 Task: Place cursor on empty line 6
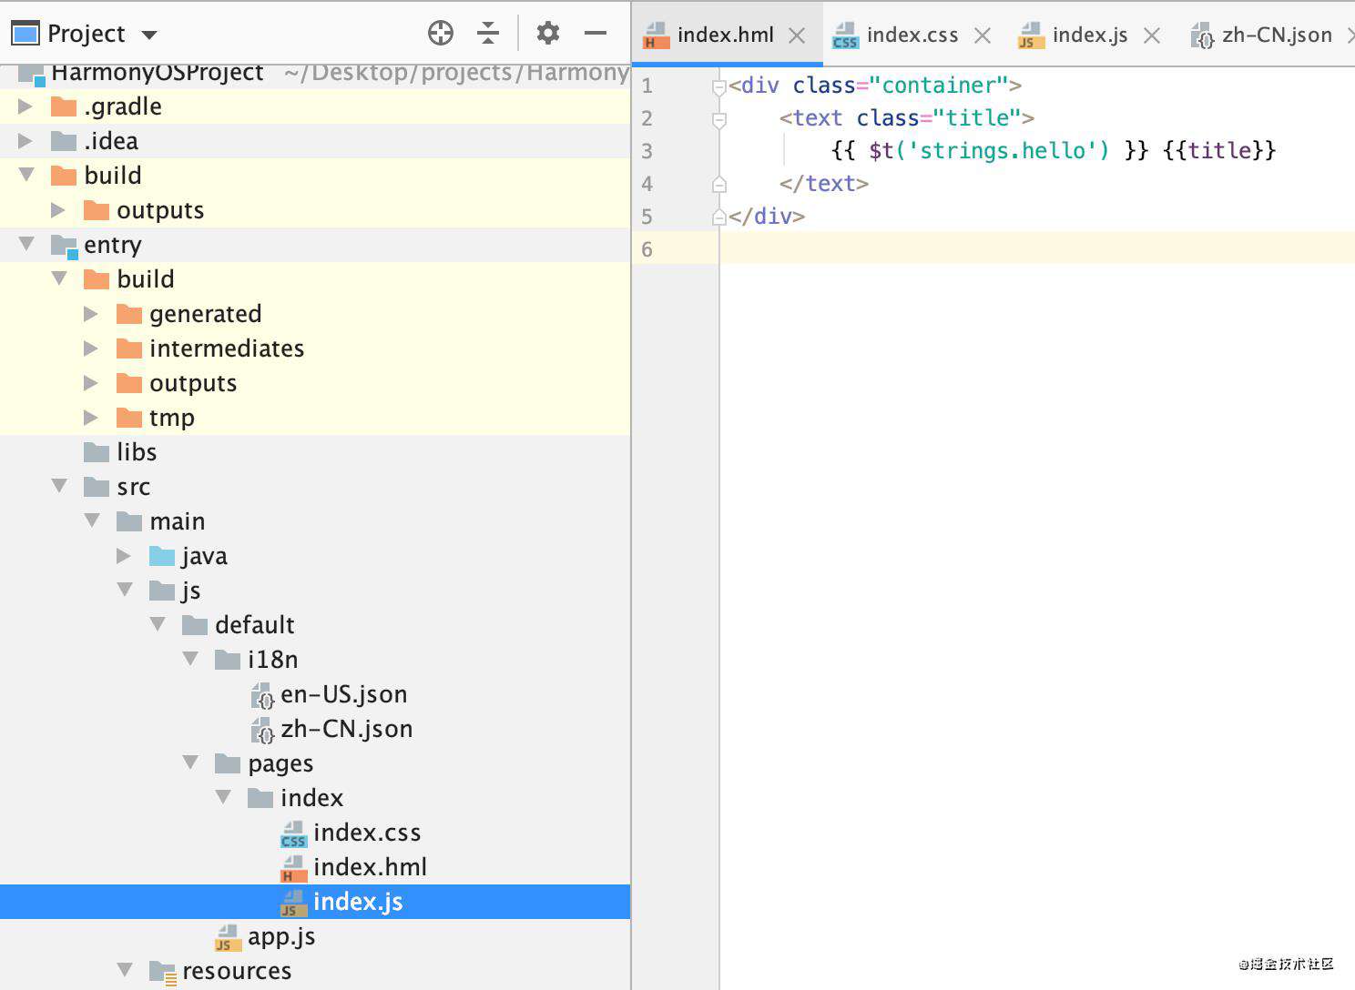point(1037,248)
